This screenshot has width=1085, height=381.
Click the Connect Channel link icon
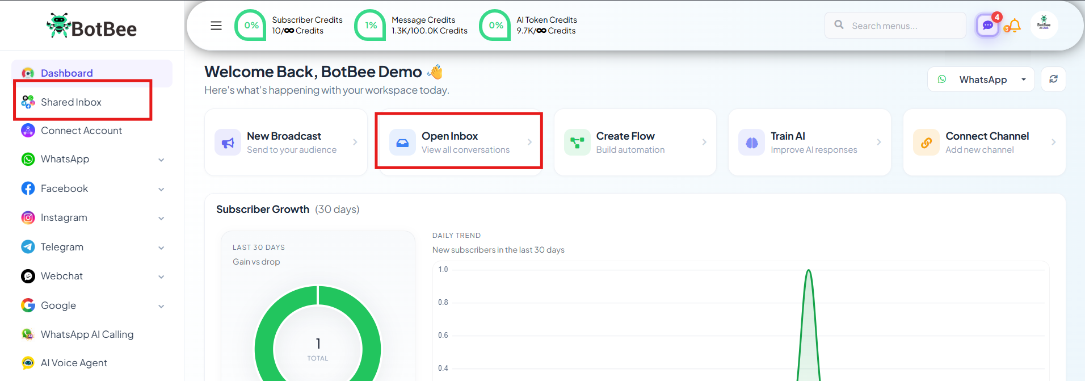pos(926,143)
